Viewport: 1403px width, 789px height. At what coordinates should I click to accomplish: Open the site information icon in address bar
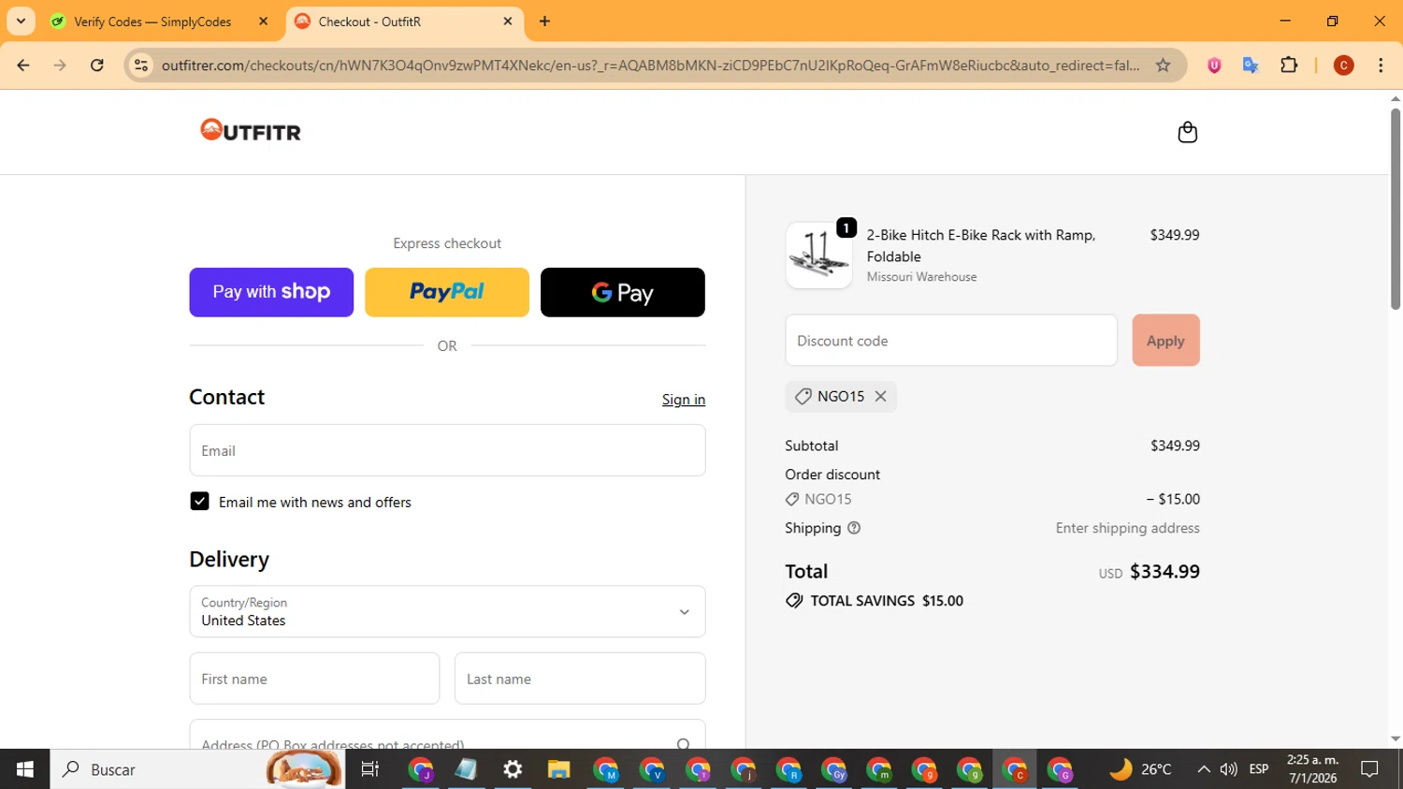[x=141, y=66]
